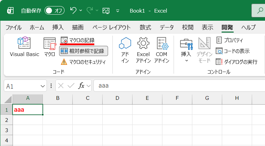Open プロパティ properties

tap(230, 40)
